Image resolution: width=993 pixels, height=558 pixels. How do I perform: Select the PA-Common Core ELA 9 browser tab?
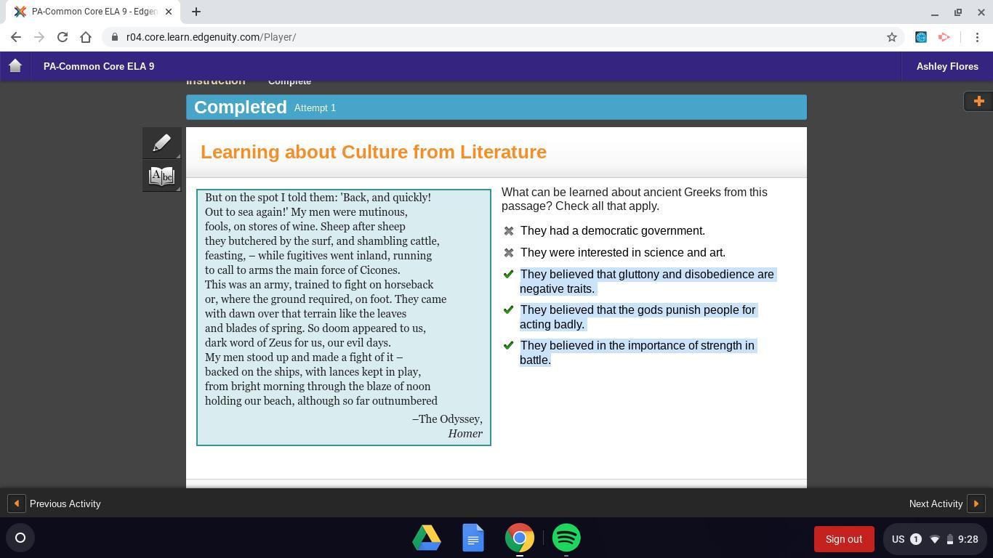point(92,12)
